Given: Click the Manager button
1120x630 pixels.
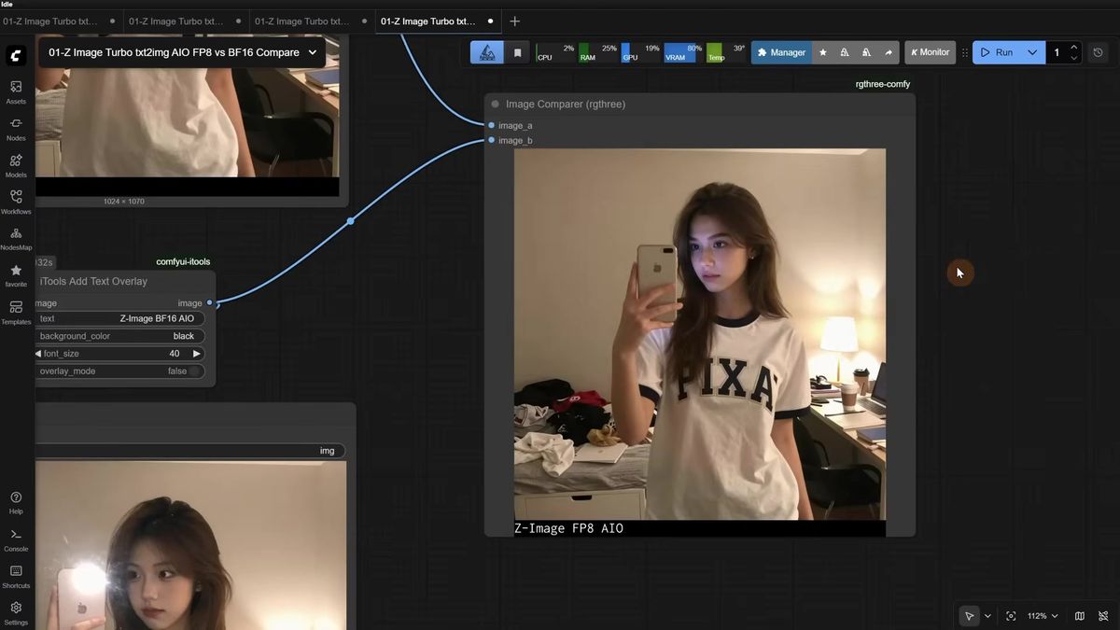Looking at the screenshot, I should pos(781,52).
